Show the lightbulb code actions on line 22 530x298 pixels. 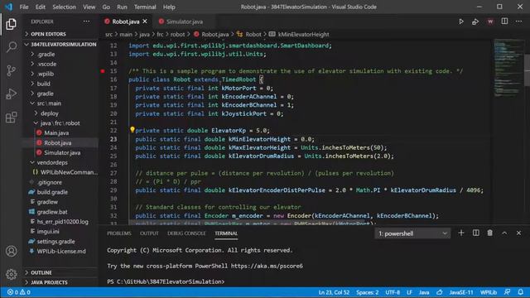coord(132,130)
